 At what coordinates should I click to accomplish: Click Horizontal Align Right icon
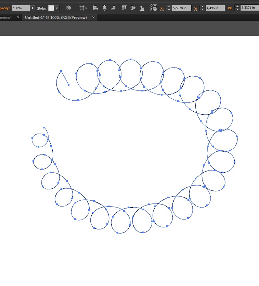point(114,8)
